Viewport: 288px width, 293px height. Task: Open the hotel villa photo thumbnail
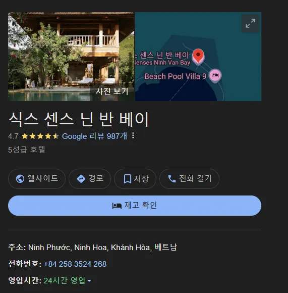coord(71,57)
